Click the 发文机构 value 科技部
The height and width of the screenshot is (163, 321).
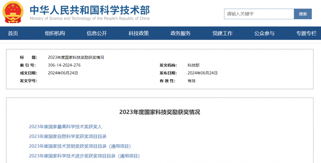193,65
